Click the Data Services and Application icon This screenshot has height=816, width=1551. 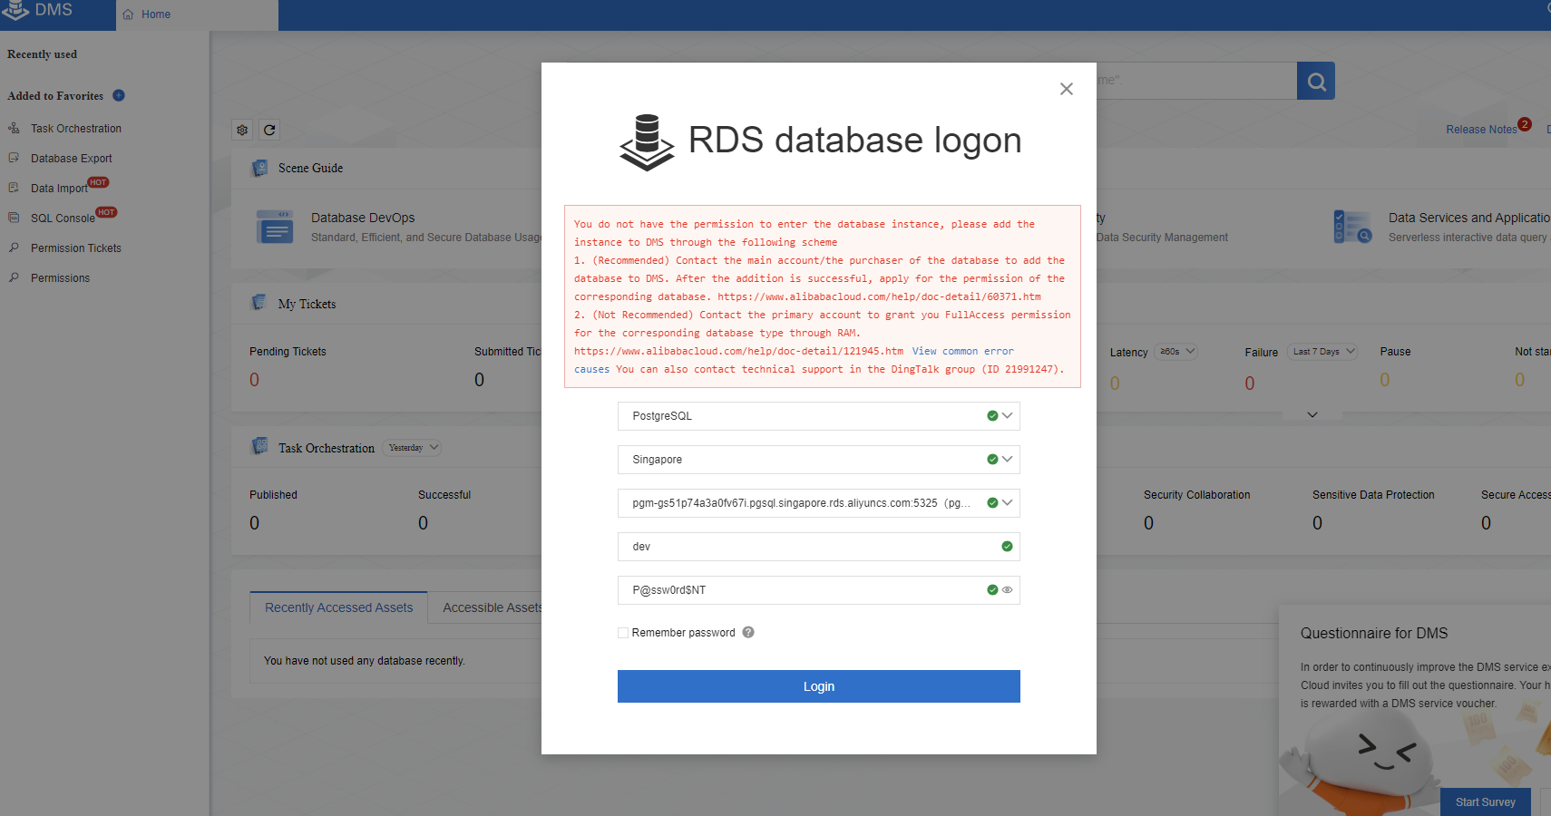click(x=1352, y=227)
